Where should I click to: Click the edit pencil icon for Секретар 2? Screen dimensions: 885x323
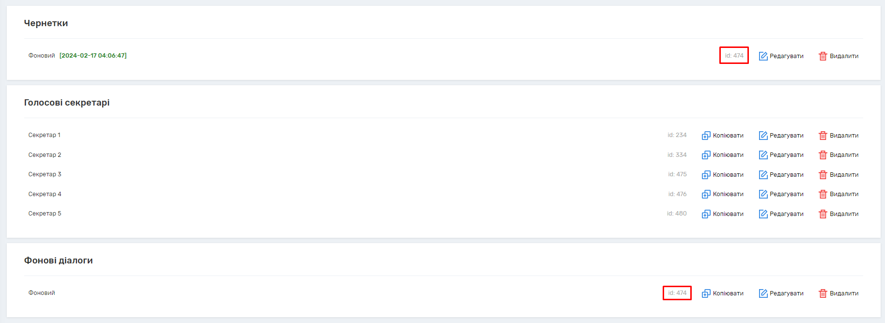tap(763, 155)
